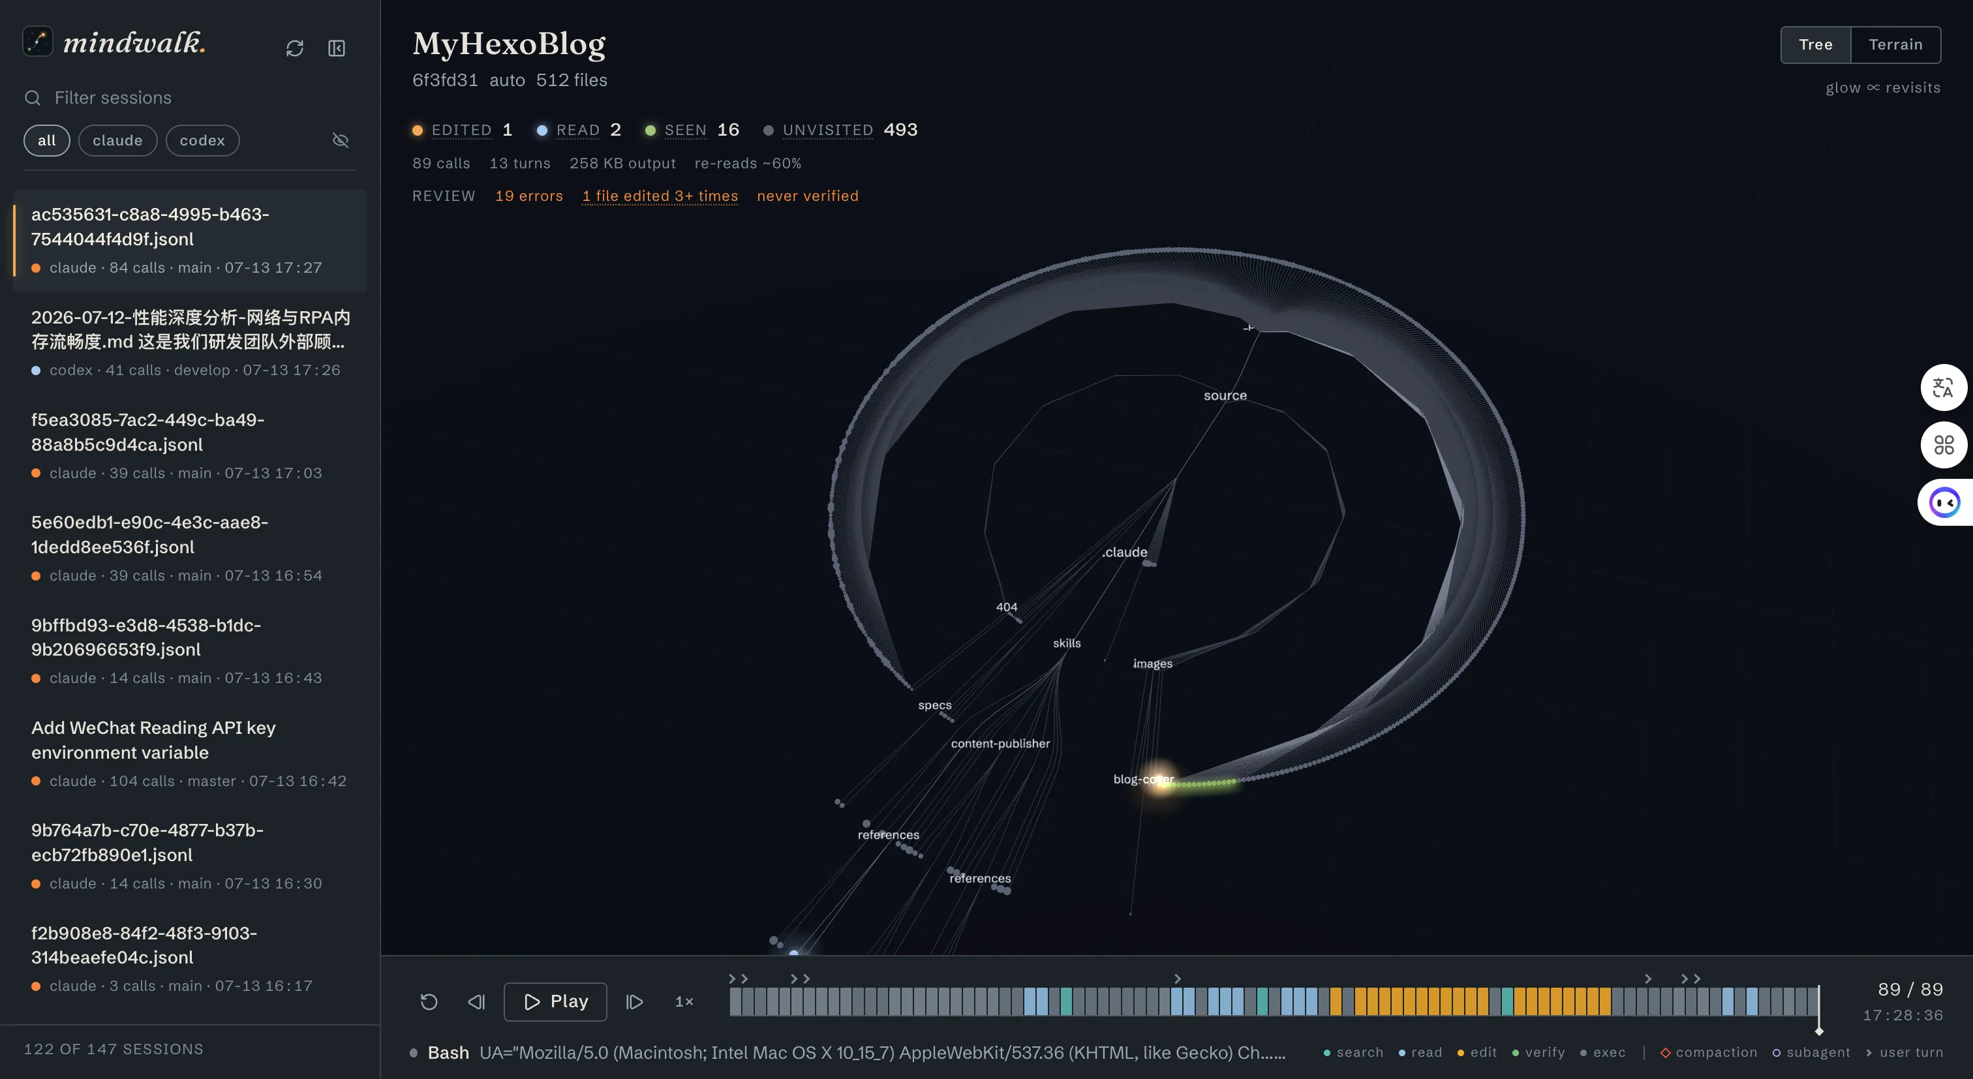Open session 9bffbd93-e3d8-4538-b1dc jsonl
Screen dimensions: 1973x1079
[190, 651]
